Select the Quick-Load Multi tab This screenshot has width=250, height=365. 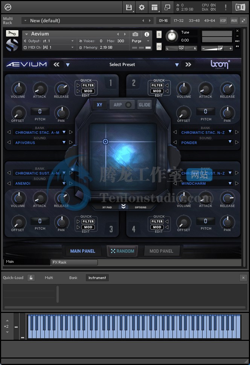[x=49, y=278]
